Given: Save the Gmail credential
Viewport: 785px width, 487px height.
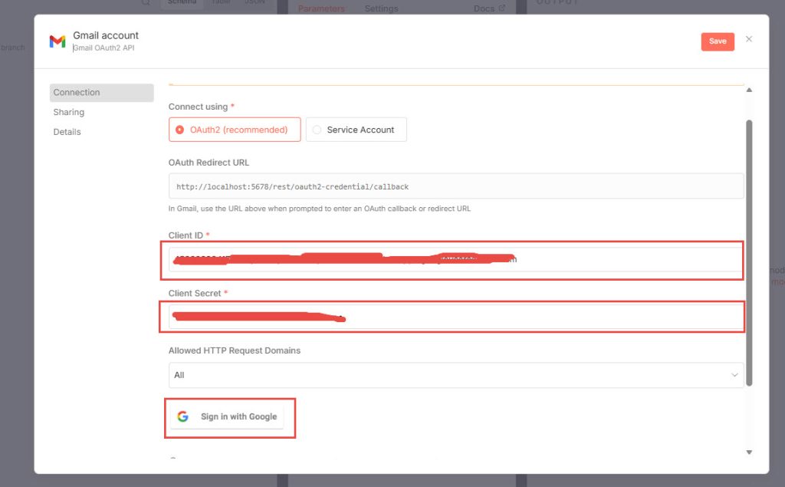Looking at the screenshot, I should (717, 41).
